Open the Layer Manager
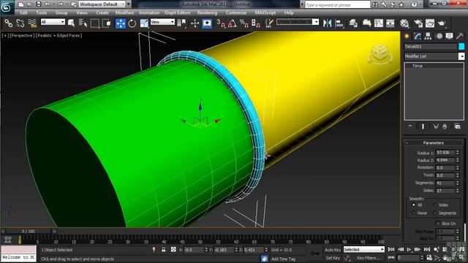Screen dimensions: 468x263 pyautogui.click(x=353, y=23)
